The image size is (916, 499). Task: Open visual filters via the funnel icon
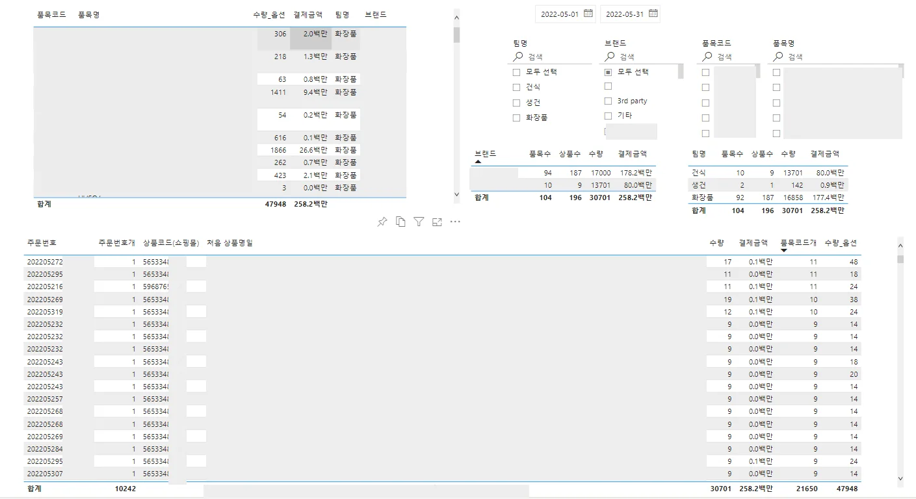[x=419, y=222]
